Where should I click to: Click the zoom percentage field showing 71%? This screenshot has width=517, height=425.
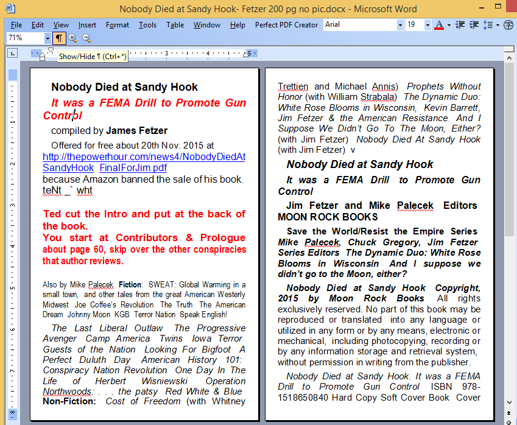pos(25,38)
